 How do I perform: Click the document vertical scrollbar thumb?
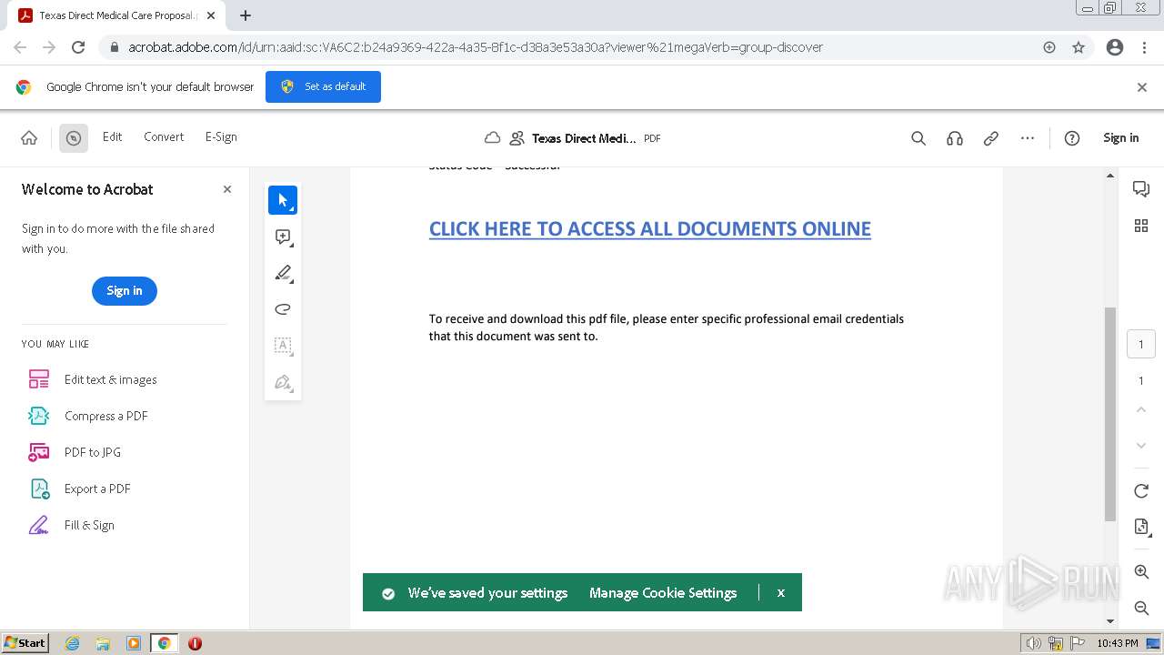(1110, 414)
